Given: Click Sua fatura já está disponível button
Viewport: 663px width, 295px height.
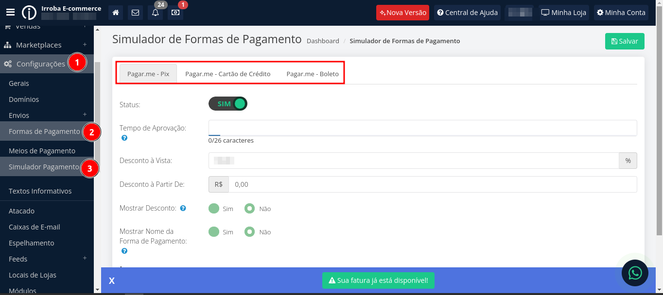Looking at the screenshot, I should (378, 280).
